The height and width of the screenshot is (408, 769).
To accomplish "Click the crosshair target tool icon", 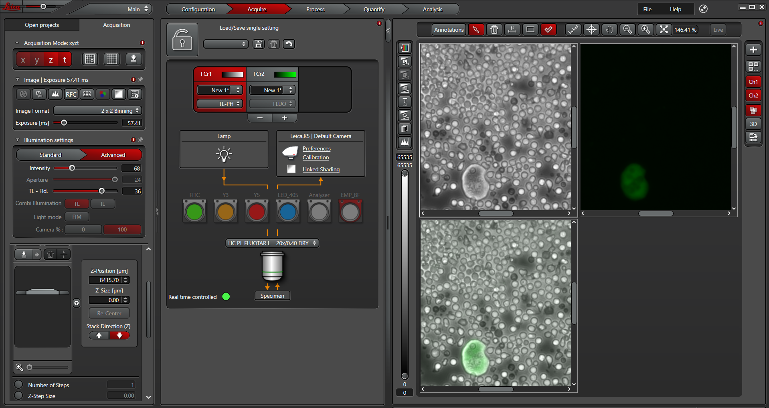I will coord(591,30).
